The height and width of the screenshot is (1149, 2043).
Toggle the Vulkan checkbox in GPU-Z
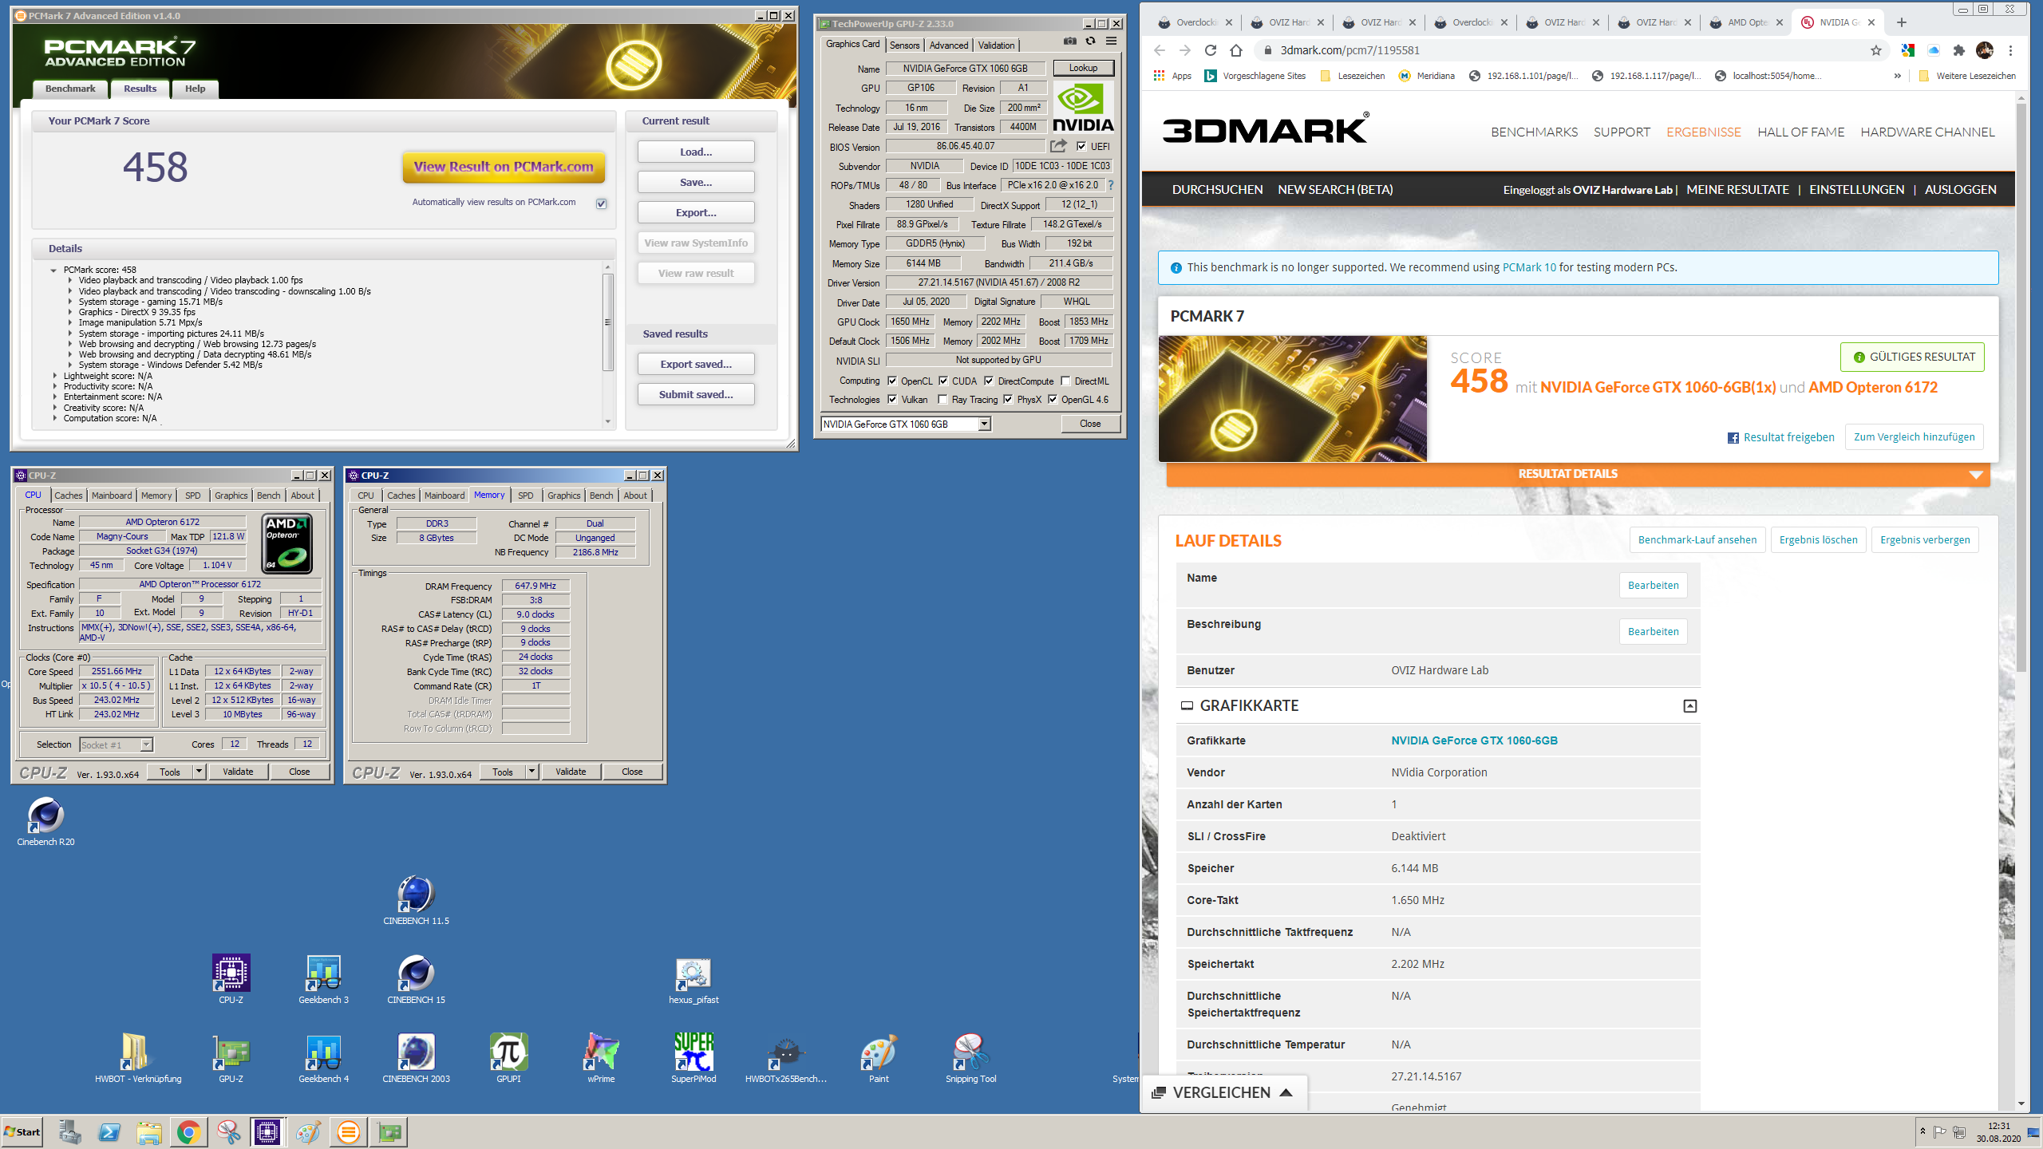click(x=892, y=400)
